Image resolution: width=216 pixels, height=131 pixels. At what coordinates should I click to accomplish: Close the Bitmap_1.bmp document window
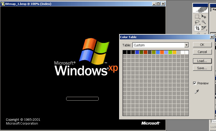point(163,4)
